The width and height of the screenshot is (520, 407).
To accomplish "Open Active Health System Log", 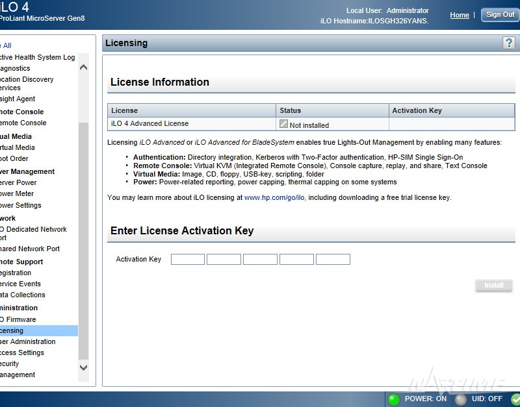I will tap(38, 57).
